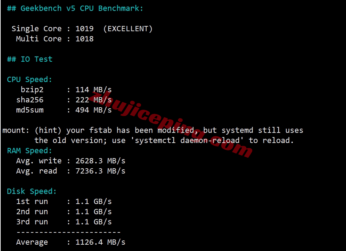Select the 3rd run disk result
Image resolution: width=346 pixels, height=251 pixels.
[x=64, y=222]
